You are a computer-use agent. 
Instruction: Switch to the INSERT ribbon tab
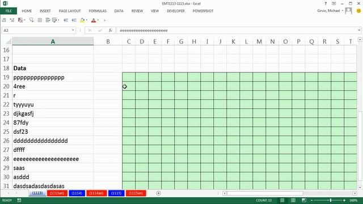pos(45,11)
